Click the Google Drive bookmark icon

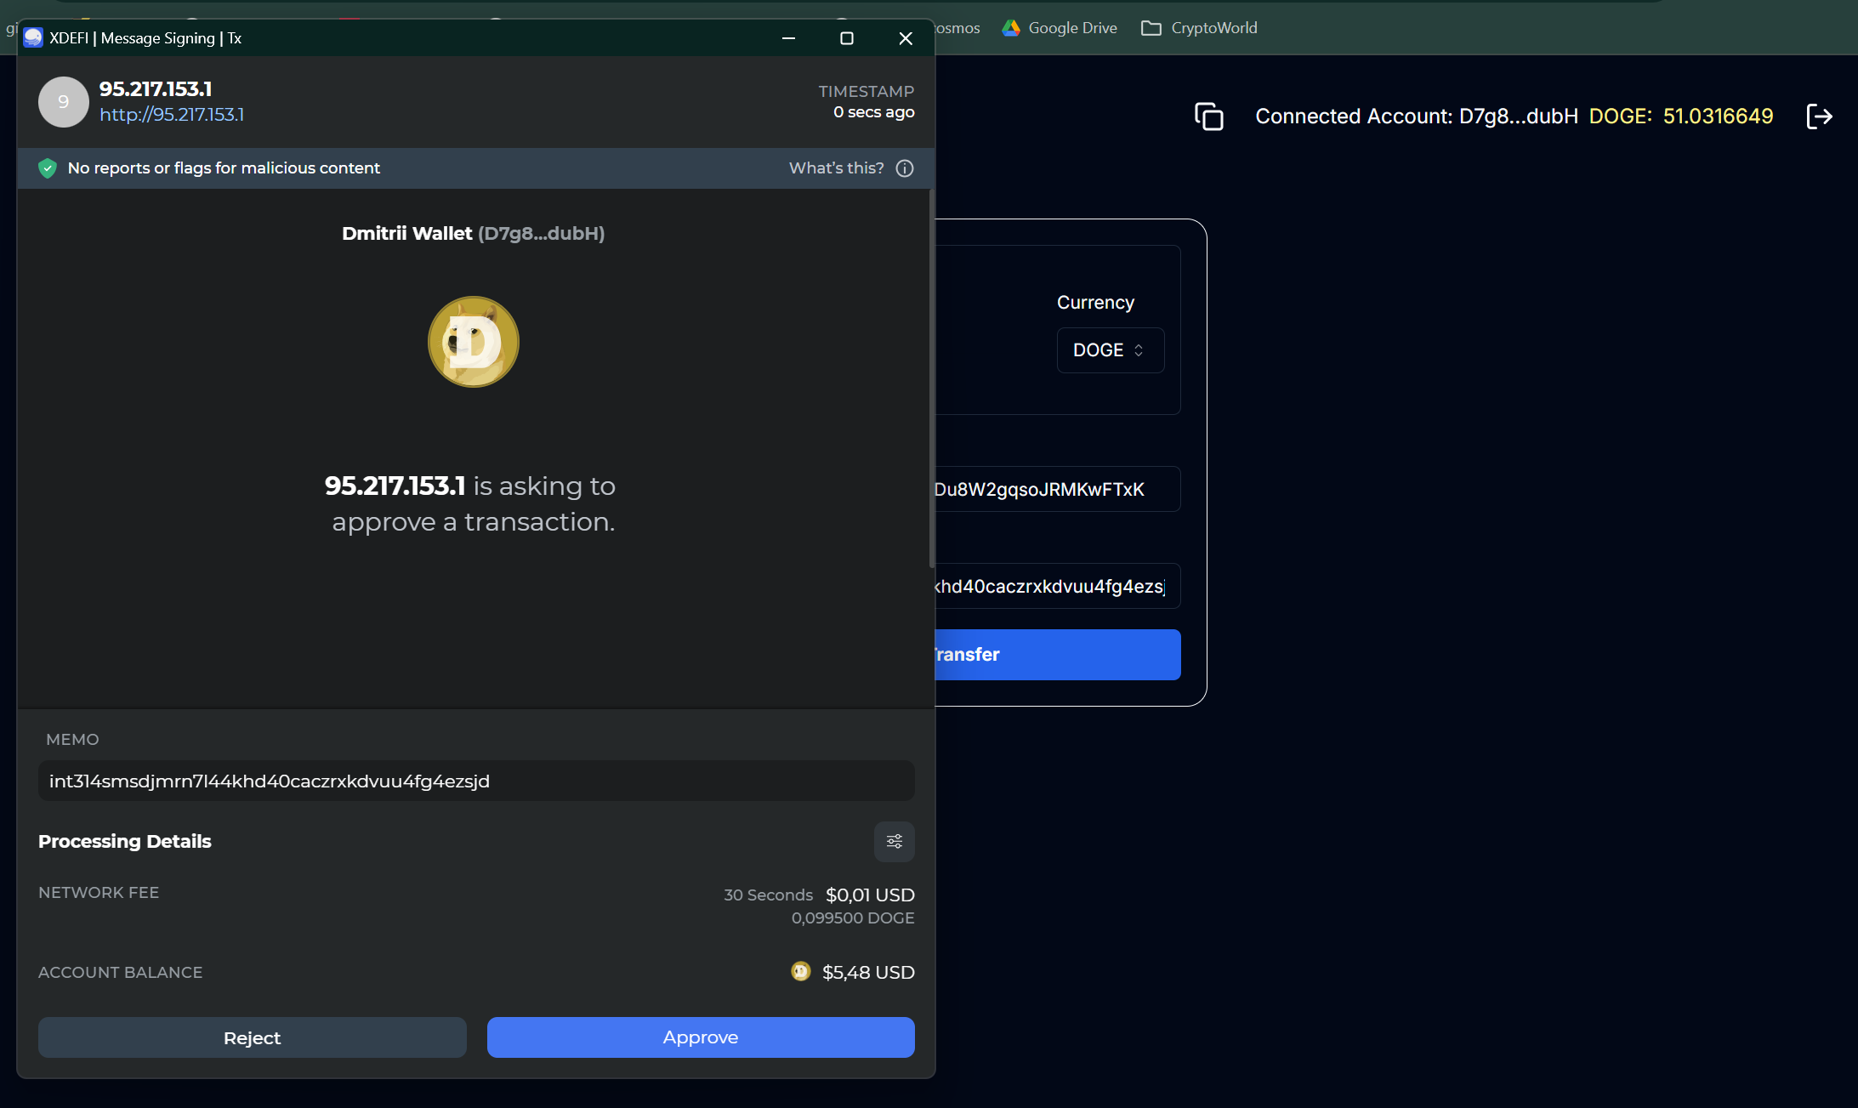tap(1011, 28)
